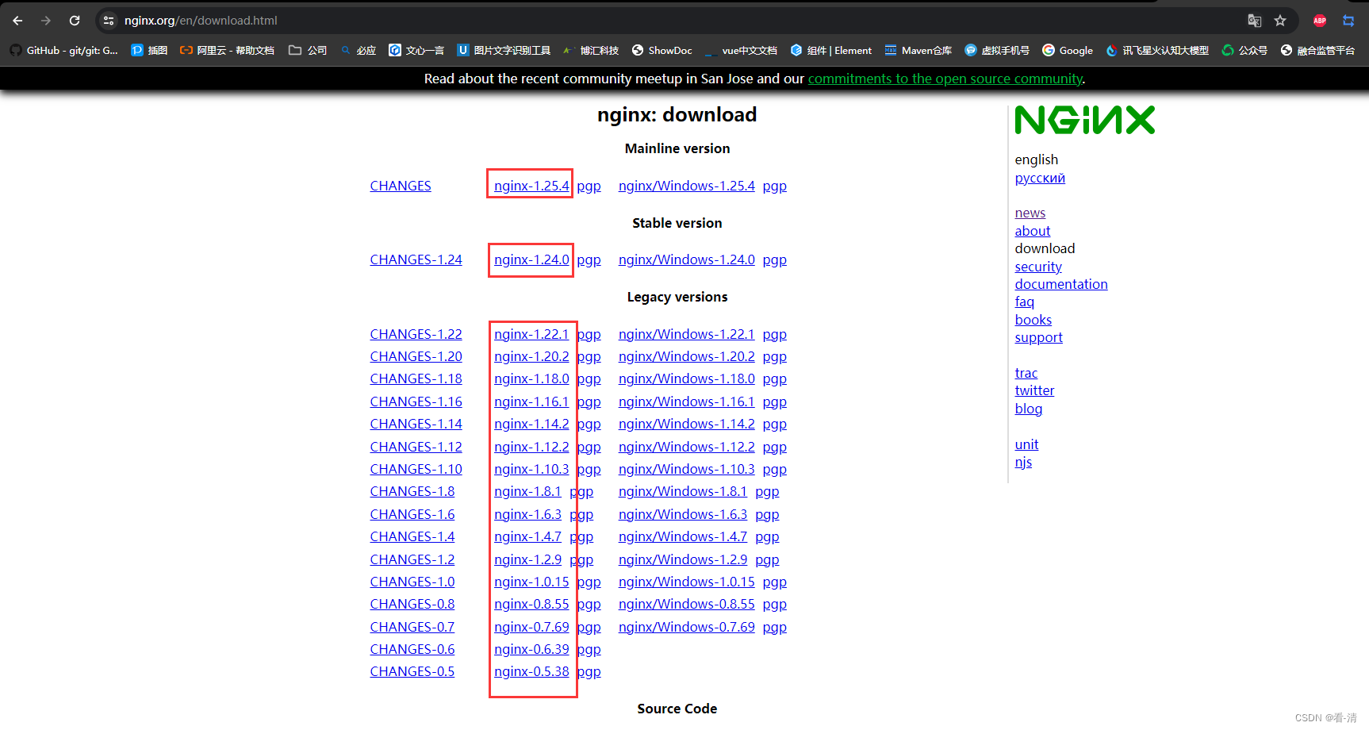Open the news page in sidebar
Screen dimensions: 1369x730
1030,213
